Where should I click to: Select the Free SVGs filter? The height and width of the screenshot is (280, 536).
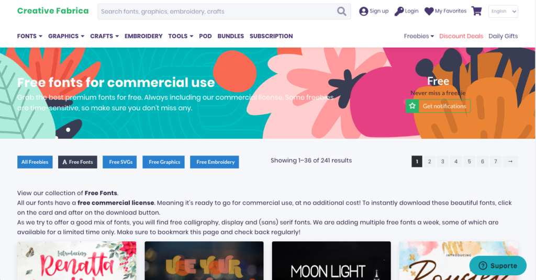pos(120,162)
